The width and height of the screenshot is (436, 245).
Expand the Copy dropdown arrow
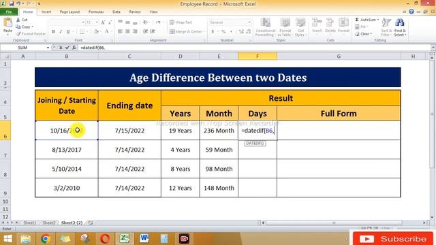32,27
